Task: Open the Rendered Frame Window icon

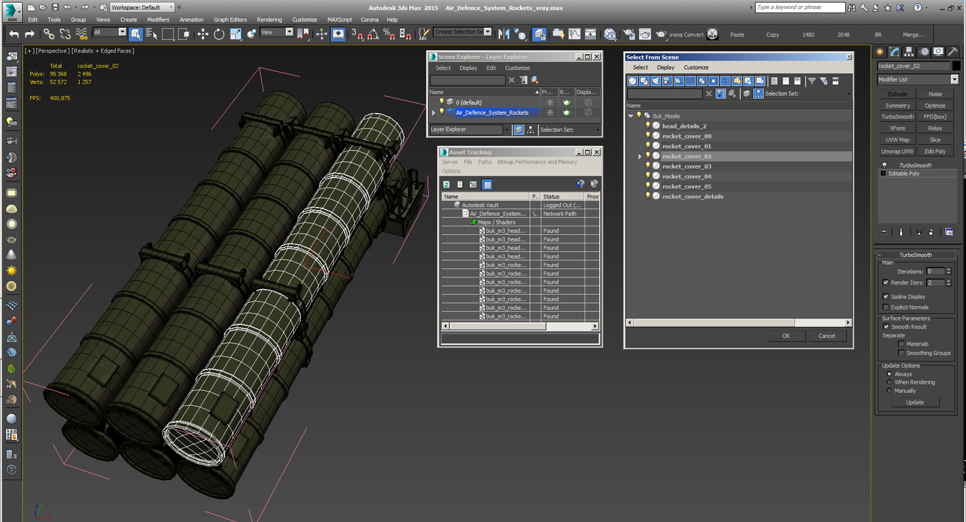Action: tap(644, 34)
